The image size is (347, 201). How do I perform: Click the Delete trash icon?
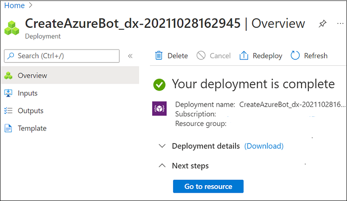tap(159, 55)
